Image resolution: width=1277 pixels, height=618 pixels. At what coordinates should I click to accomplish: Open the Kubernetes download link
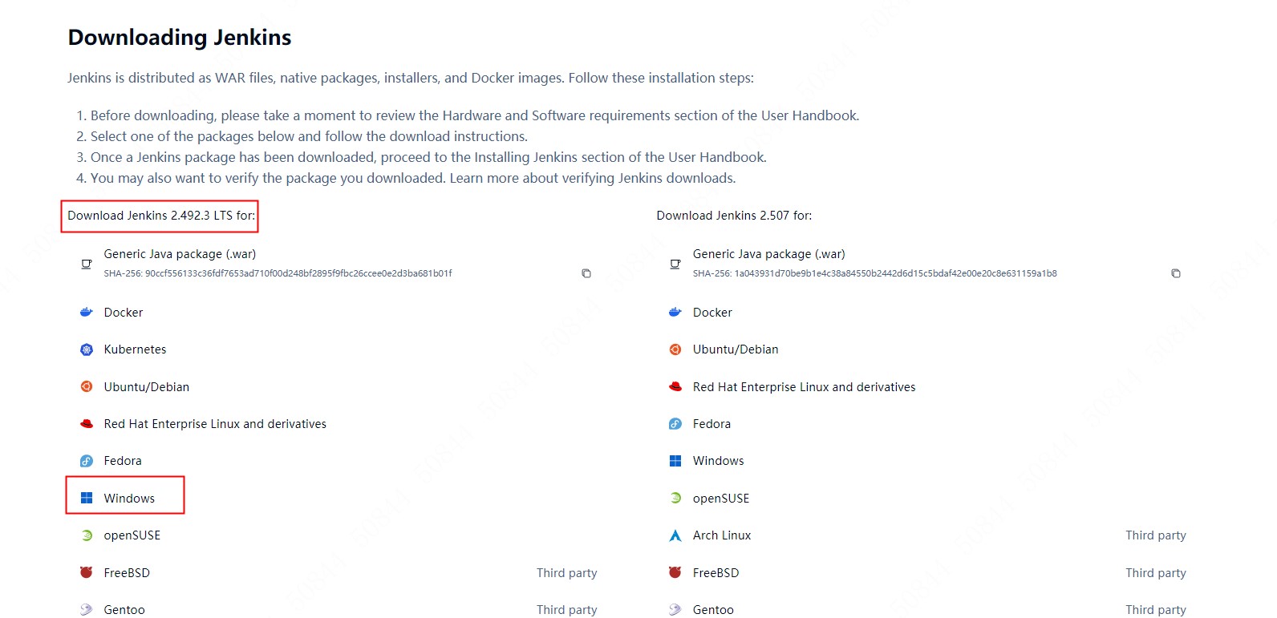tap(135, 349)
